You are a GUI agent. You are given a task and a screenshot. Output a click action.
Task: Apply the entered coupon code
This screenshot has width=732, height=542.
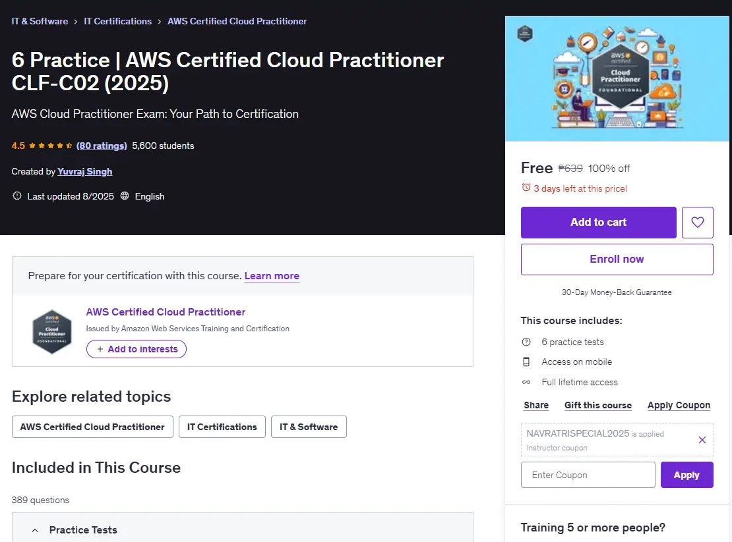(x=686, y=475)
